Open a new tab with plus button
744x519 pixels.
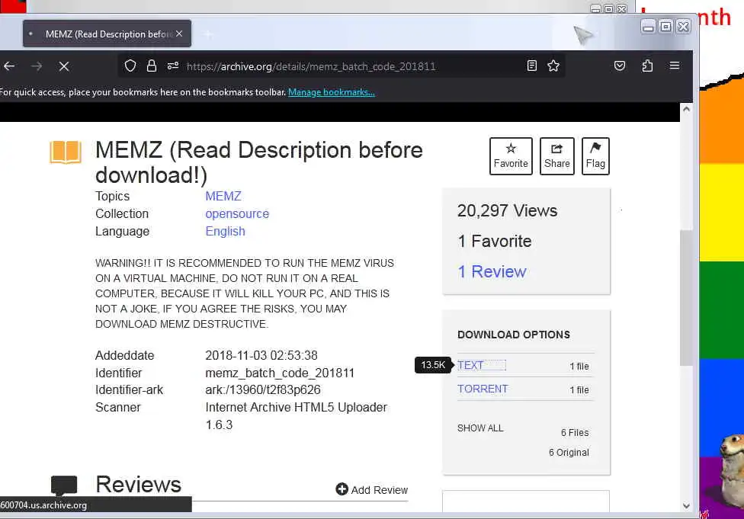[x=208, y=34]
